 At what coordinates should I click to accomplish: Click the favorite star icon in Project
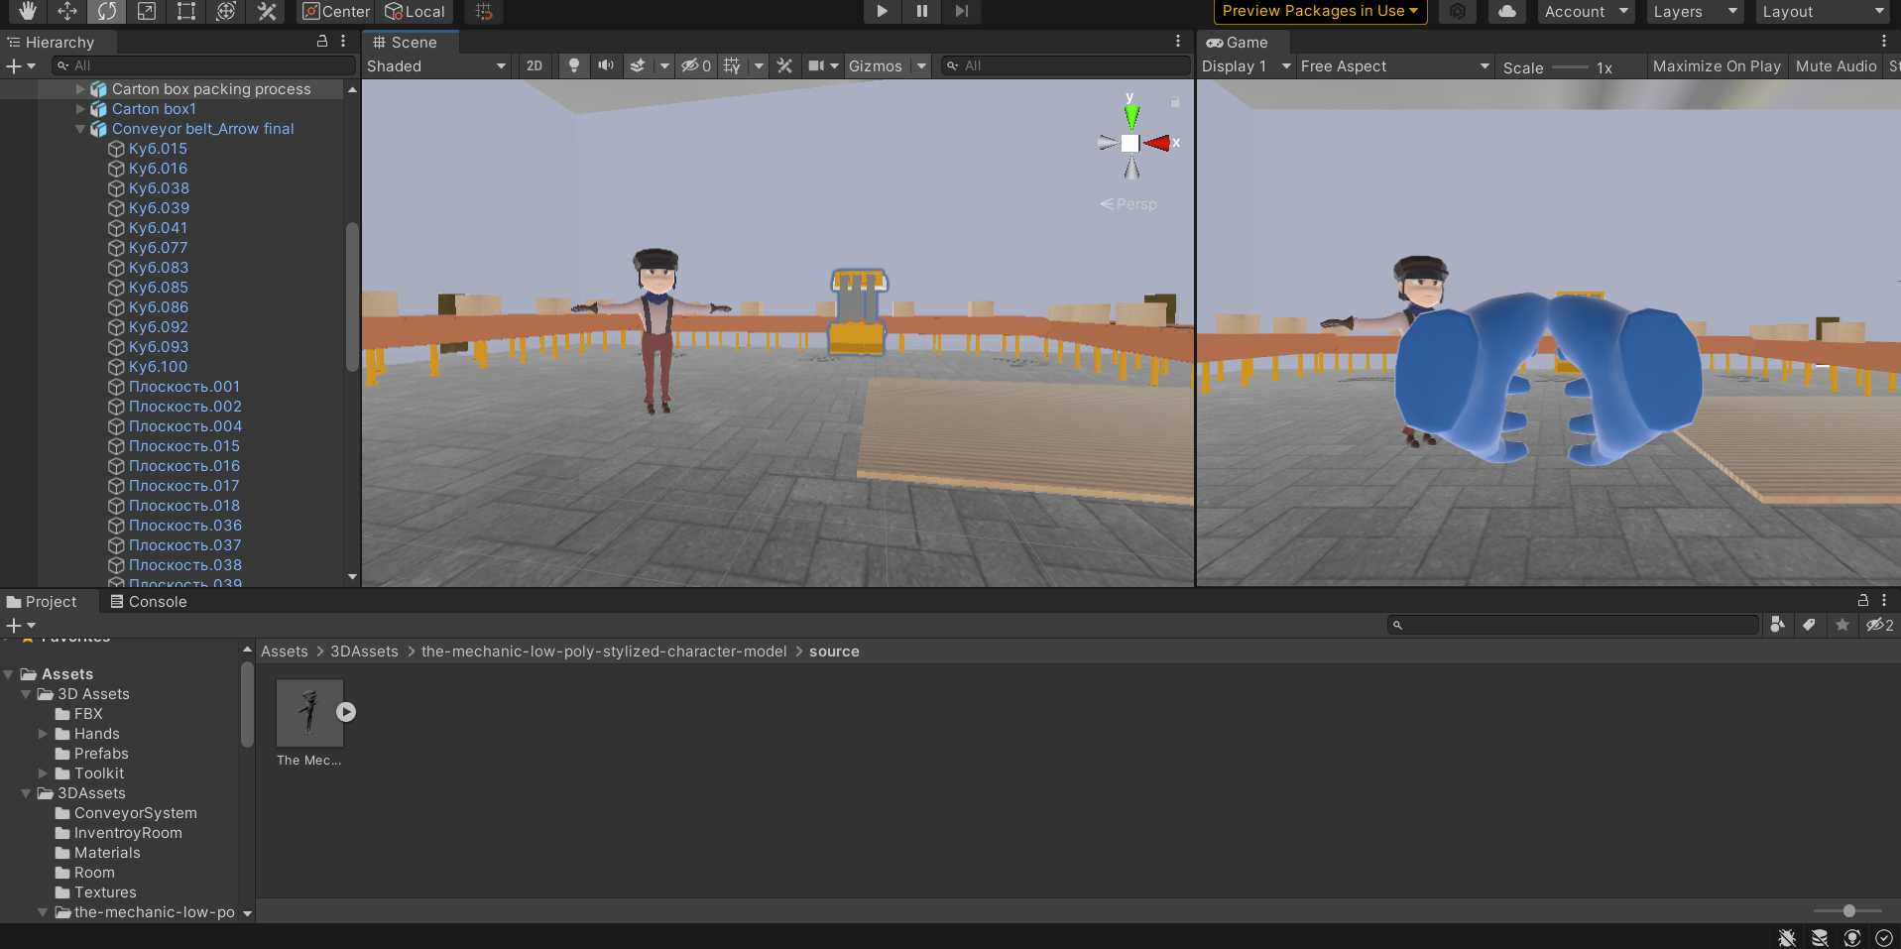click(1842, 625)
